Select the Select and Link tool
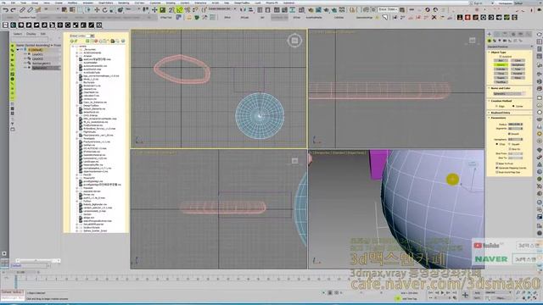The height and width of the screenshot is (305, 543). click(22, 10)
